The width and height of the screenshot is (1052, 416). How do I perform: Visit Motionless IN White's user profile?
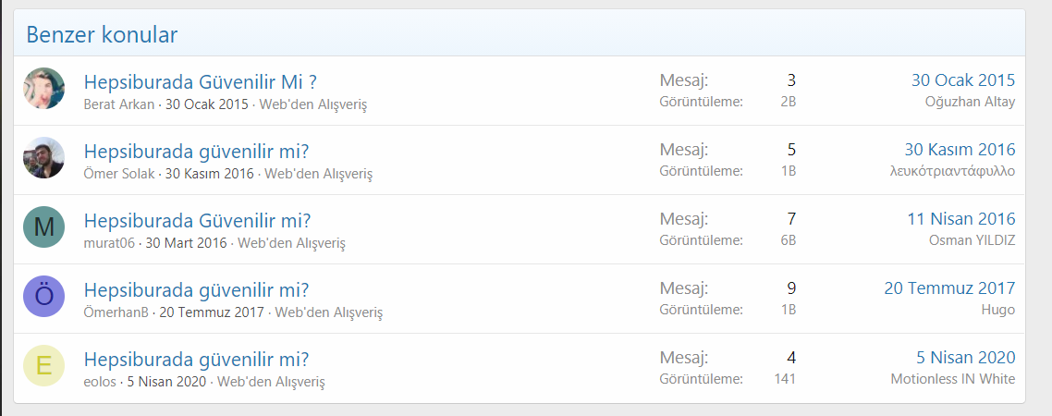click(x=952, y=379)
